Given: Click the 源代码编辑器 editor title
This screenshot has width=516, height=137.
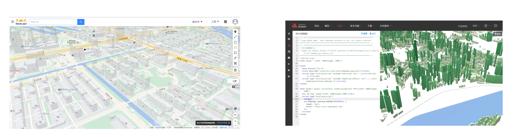Looking at the screenshot, I should point(302,34).
